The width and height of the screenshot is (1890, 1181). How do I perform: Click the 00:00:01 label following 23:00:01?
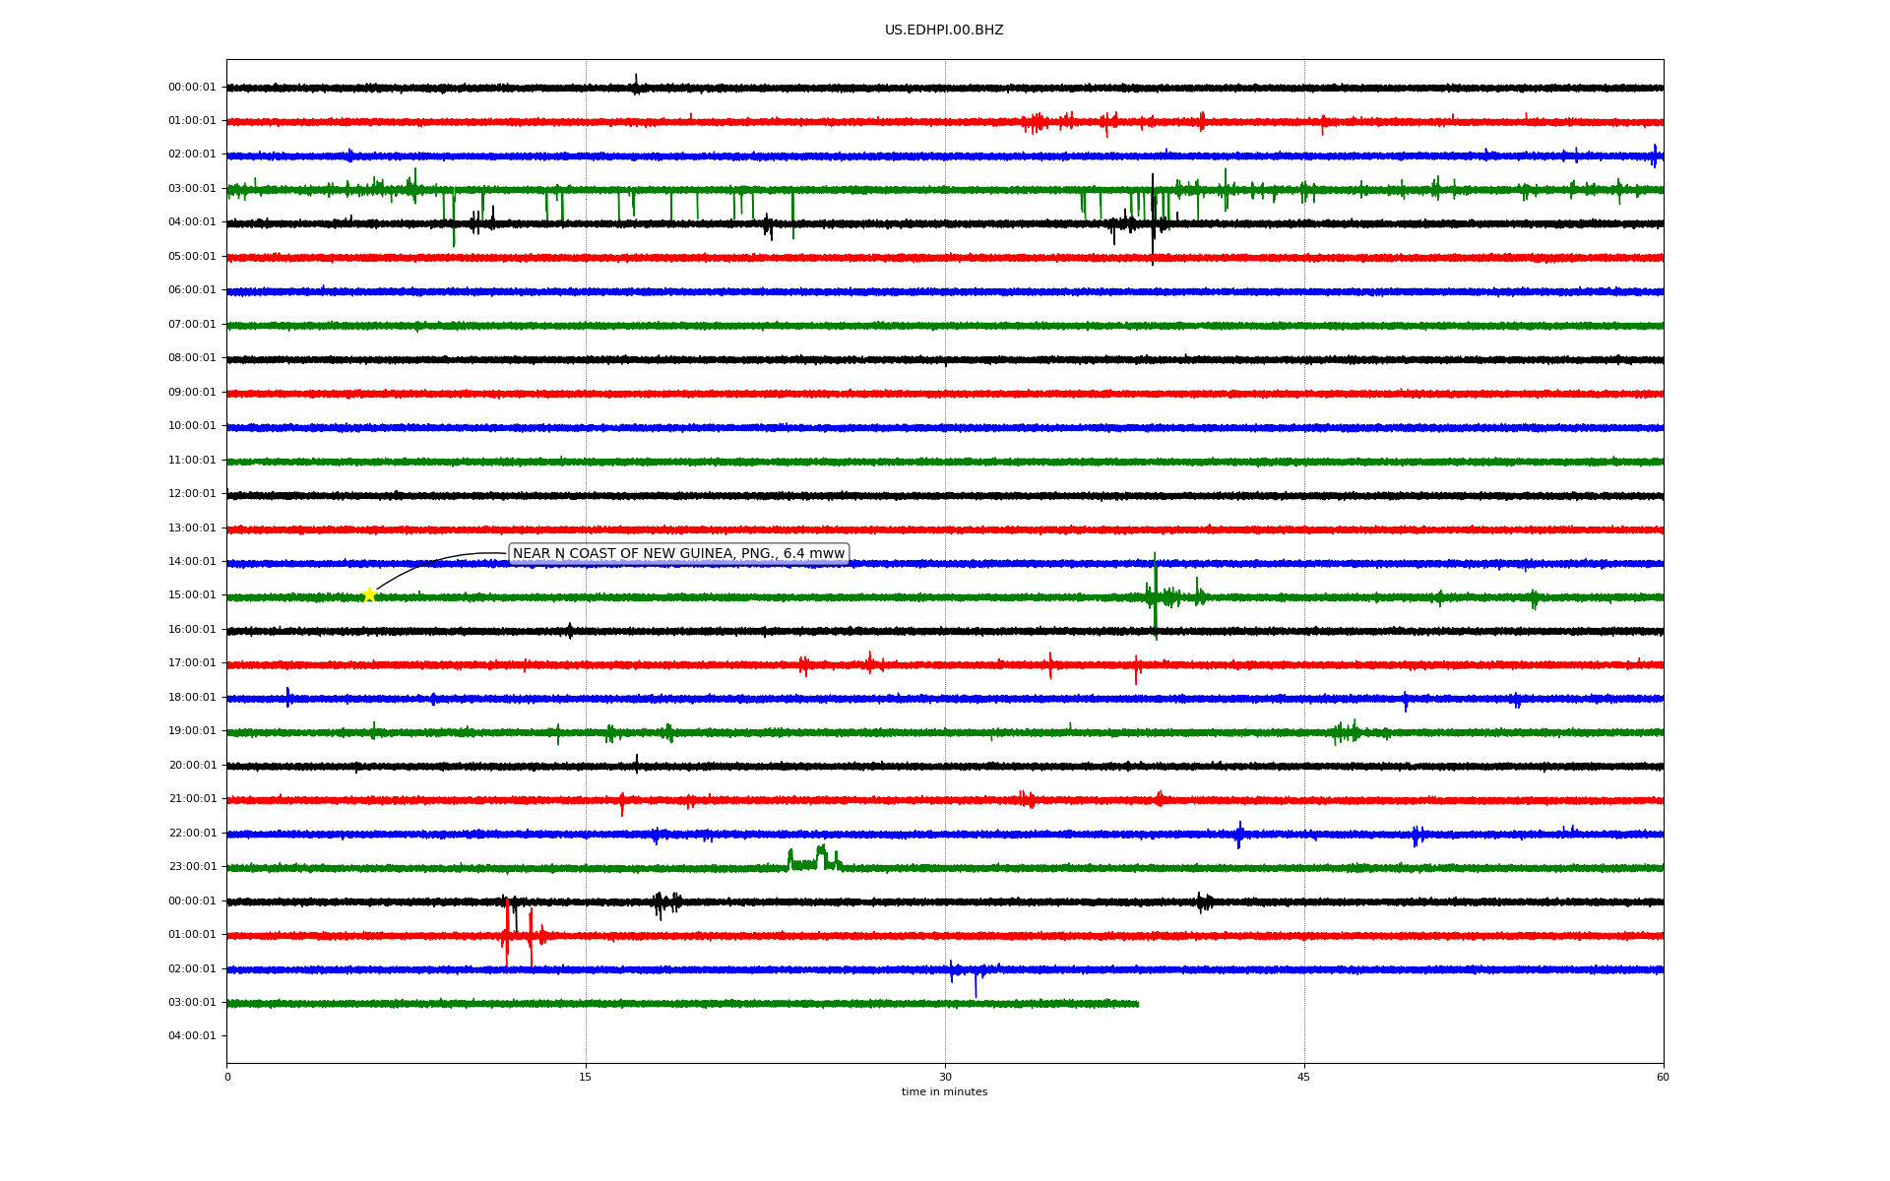[x=192, y=901]
